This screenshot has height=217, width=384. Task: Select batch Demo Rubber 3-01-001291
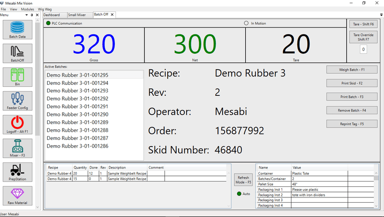94,106
